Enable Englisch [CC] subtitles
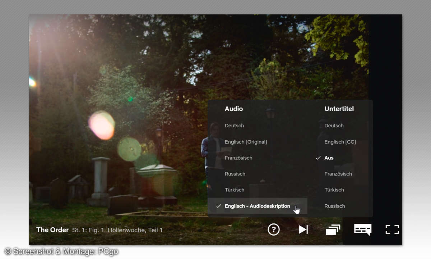This screenshot has height=259, width=431. [340, 142]
